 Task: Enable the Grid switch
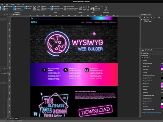tap(42, 6)
